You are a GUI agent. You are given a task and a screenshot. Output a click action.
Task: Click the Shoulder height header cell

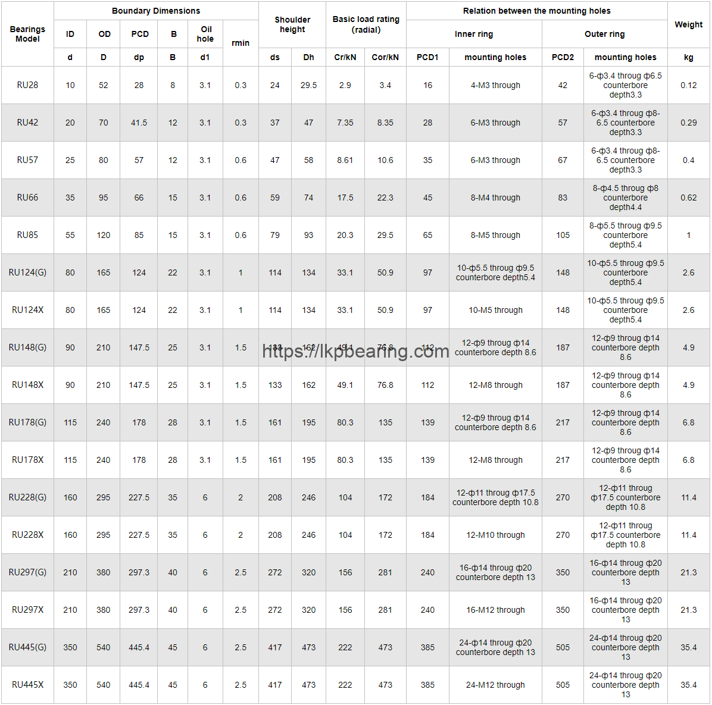292,24
